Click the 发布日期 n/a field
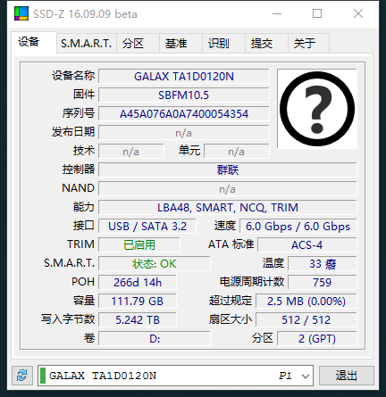The width and height of the screenshot is (386, 397). tap(184, 133)
